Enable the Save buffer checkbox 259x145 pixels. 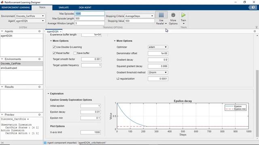coord(75,53)
